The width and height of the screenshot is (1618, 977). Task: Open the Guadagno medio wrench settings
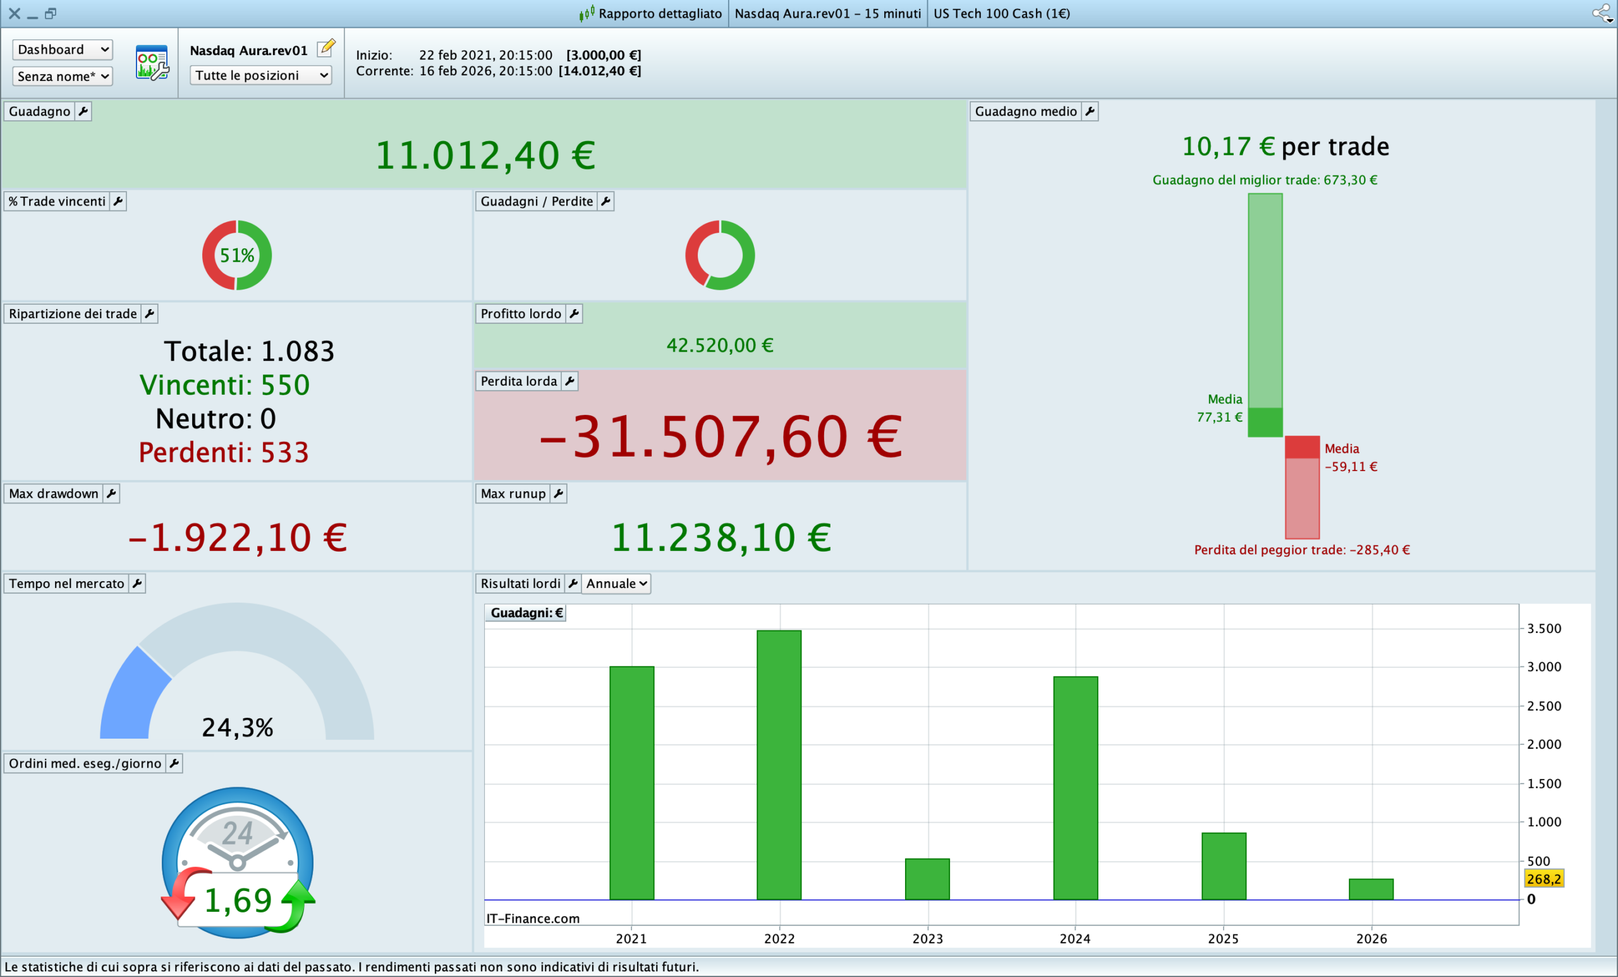(x=1090, y=111)
